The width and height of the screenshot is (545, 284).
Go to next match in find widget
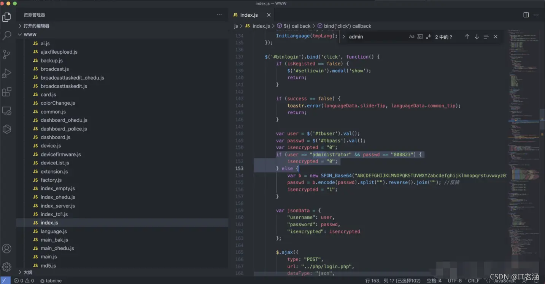click(477, 37)
